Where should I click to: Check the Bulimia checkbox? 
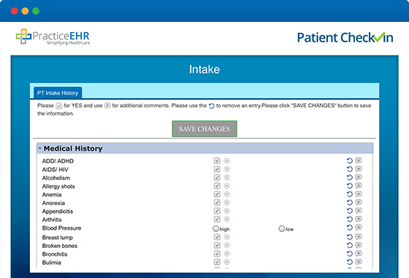pyautogui.click(x=217, y=262)
